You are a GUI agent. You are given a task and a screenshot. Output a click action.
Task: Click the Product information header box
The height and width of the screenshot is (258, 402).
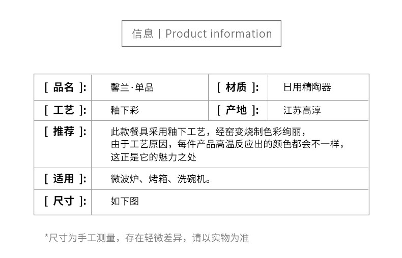pos(202,34)
